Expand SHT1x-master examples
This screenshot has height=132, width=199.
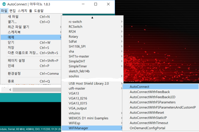92,56
